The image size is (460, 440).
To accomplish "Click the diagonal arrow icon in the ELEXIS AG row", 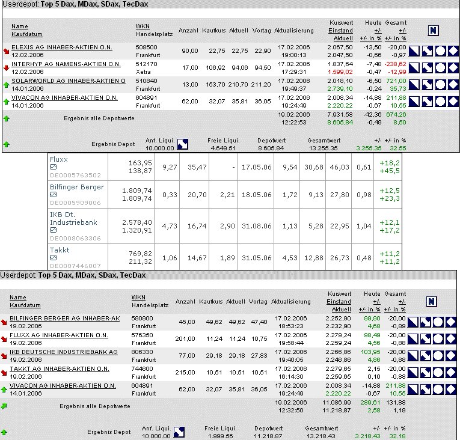I will (x=427, y=51).
